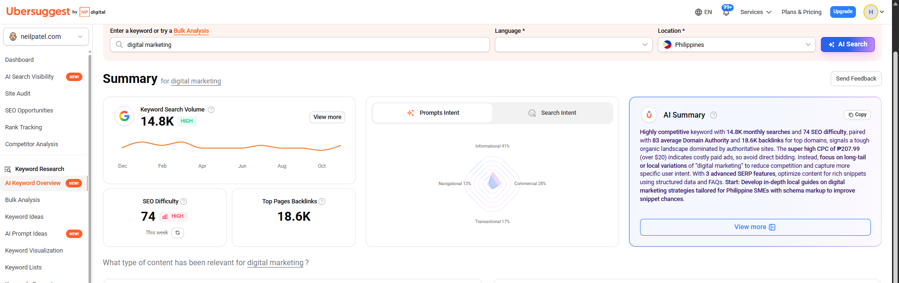Click the Upgrade button
Image resolution: width=899 pixels, height=283 pixels.
[x=843, y=12]
